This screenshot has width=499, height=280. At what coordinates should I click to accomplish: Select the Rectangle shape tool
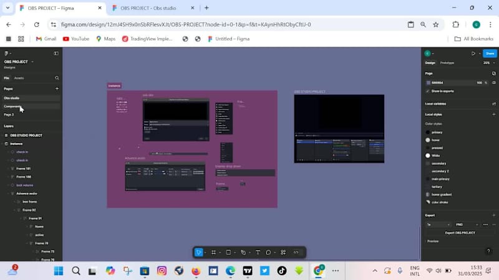[x=228, y=253]
